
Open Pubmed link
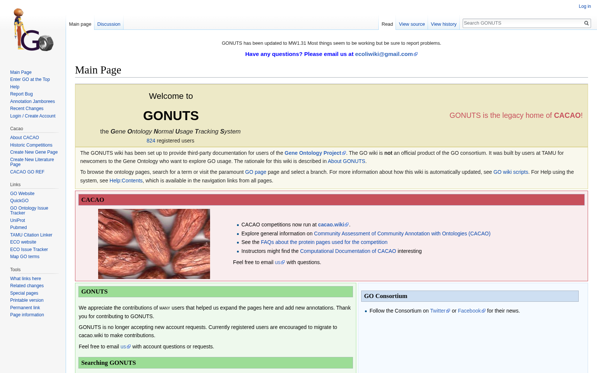click(18, 228)
